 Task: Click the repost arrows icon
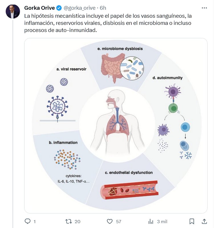69,221
